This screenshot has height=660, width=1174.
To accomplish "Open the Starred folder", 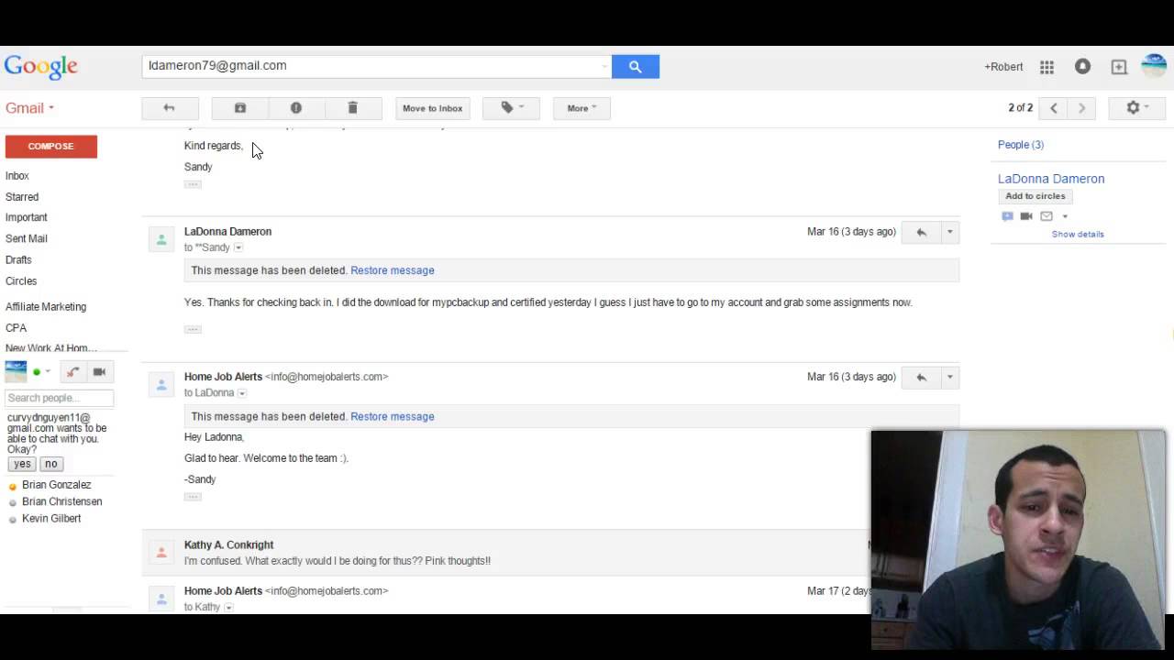I will point(22,197).
